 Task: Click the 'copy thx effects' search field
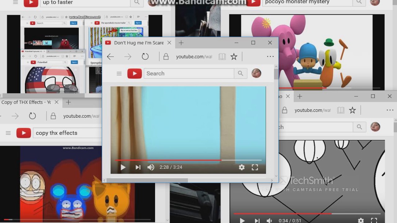[67, 133]
